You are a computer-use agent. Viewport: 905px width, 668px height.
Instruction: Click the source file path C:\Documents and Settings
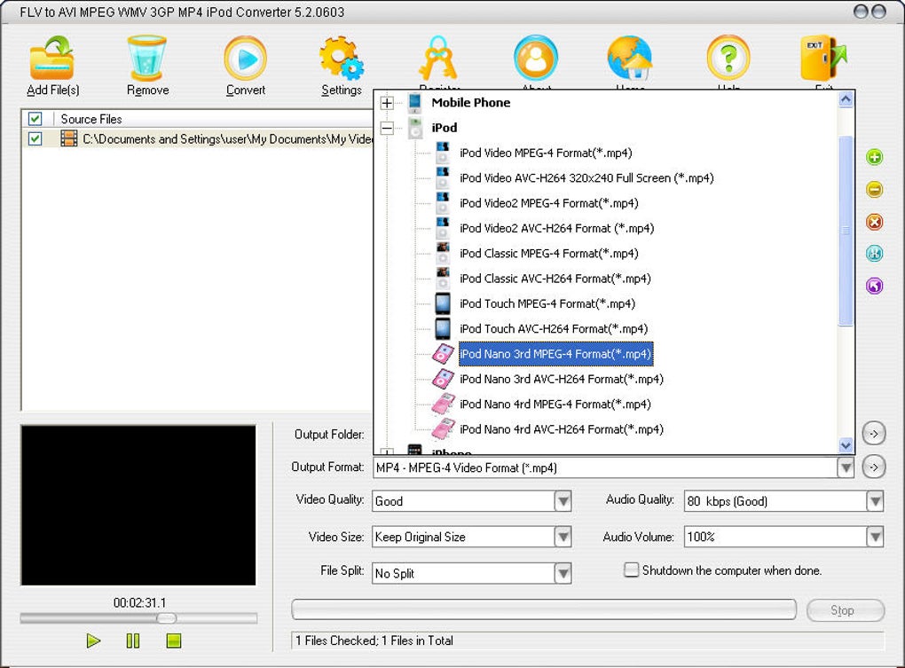coord(228,139)
